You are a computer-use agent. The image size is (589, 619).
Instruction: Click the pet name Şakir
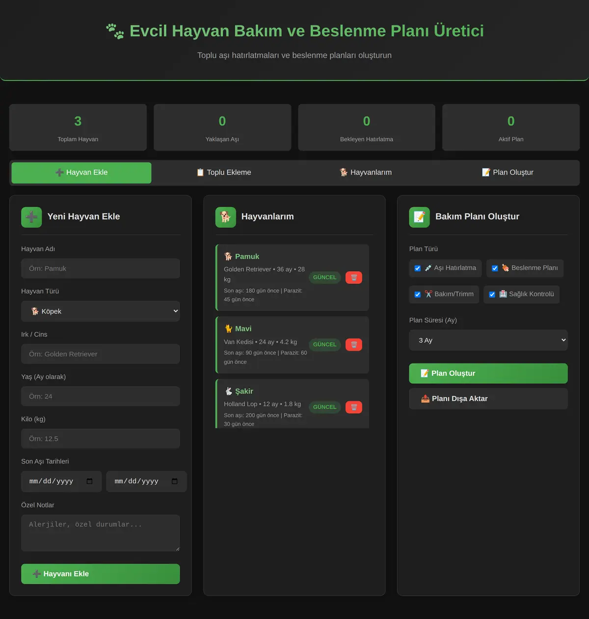[x=244, y=391]
